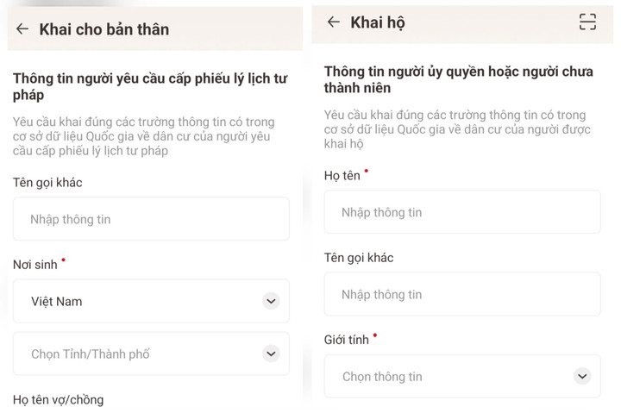621x413 pixels.
Task: Click heading Thông tin người yêu cầu cấp phiếu
Action: (150, 86)
